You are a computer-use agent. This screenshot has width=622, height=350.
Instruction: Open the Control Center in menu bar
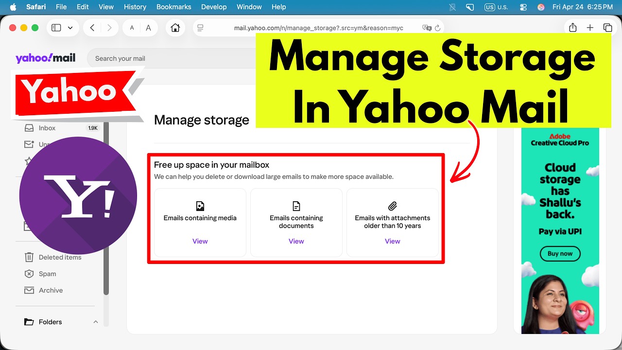point(523,7)
